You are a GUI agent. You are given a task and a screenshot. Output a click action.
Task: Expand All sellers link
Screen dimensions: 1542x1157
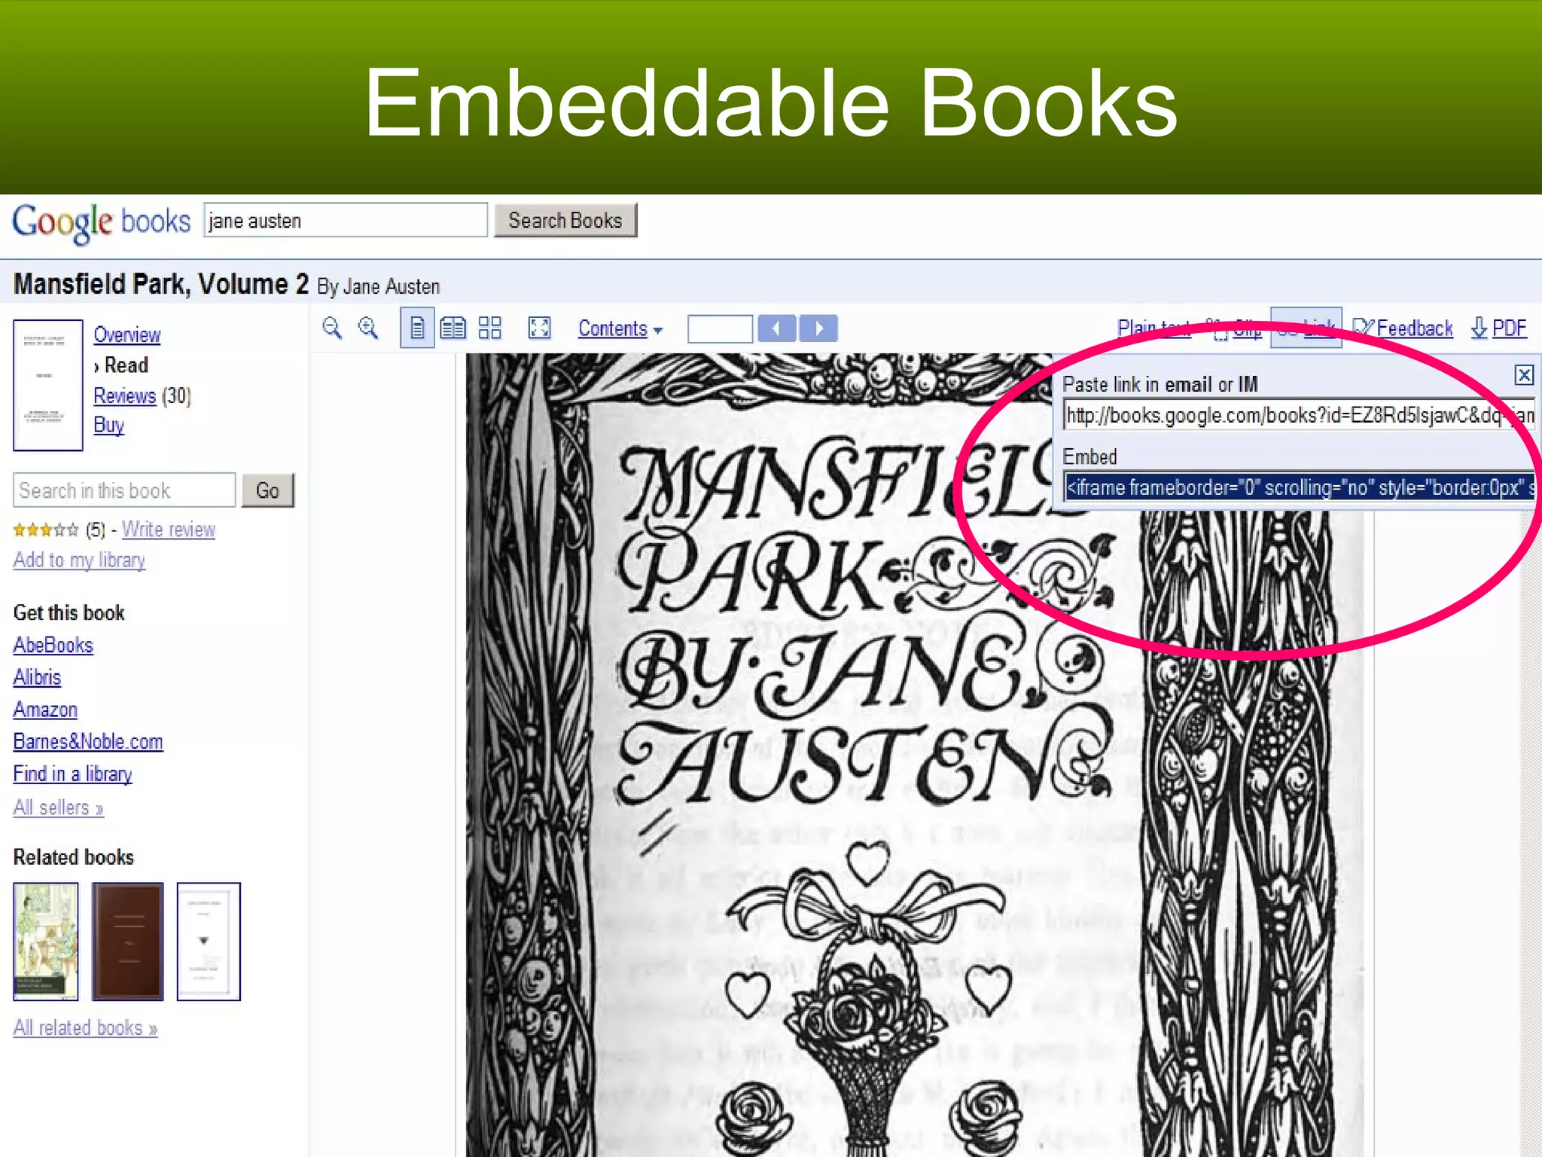[x=58, y=807]
